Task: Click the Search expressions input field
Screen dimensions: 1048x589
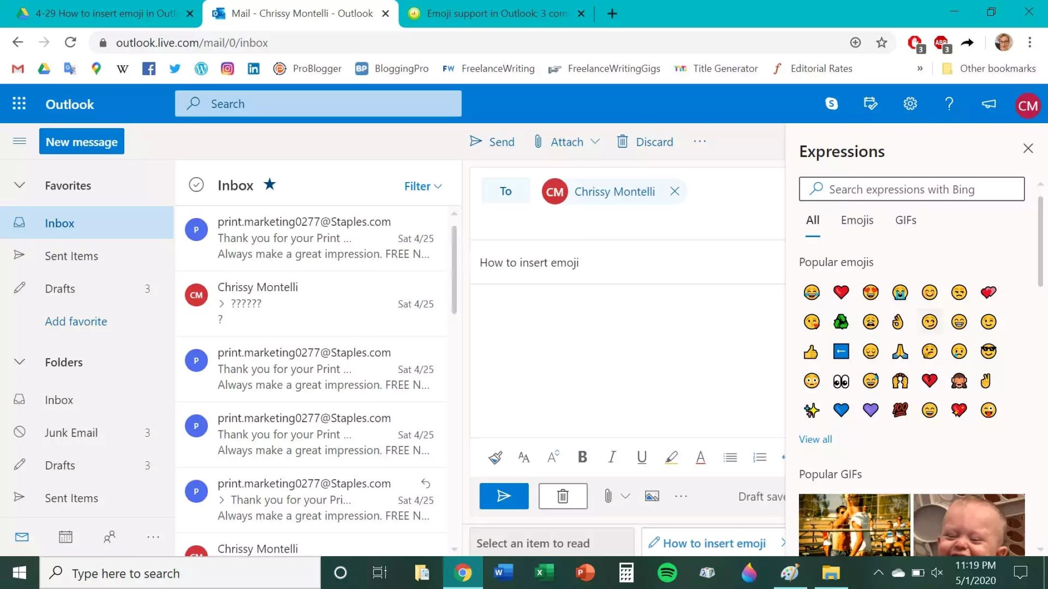Action: 911,188
